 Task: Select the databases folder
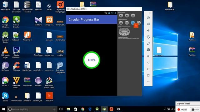[x=27, y=97]
